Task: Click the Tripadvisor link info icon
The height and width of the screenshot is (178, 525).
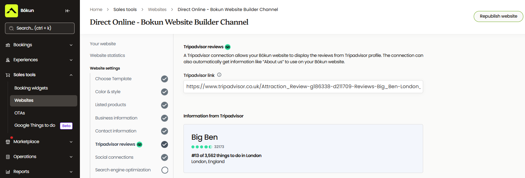Action: tap(219, 75)
